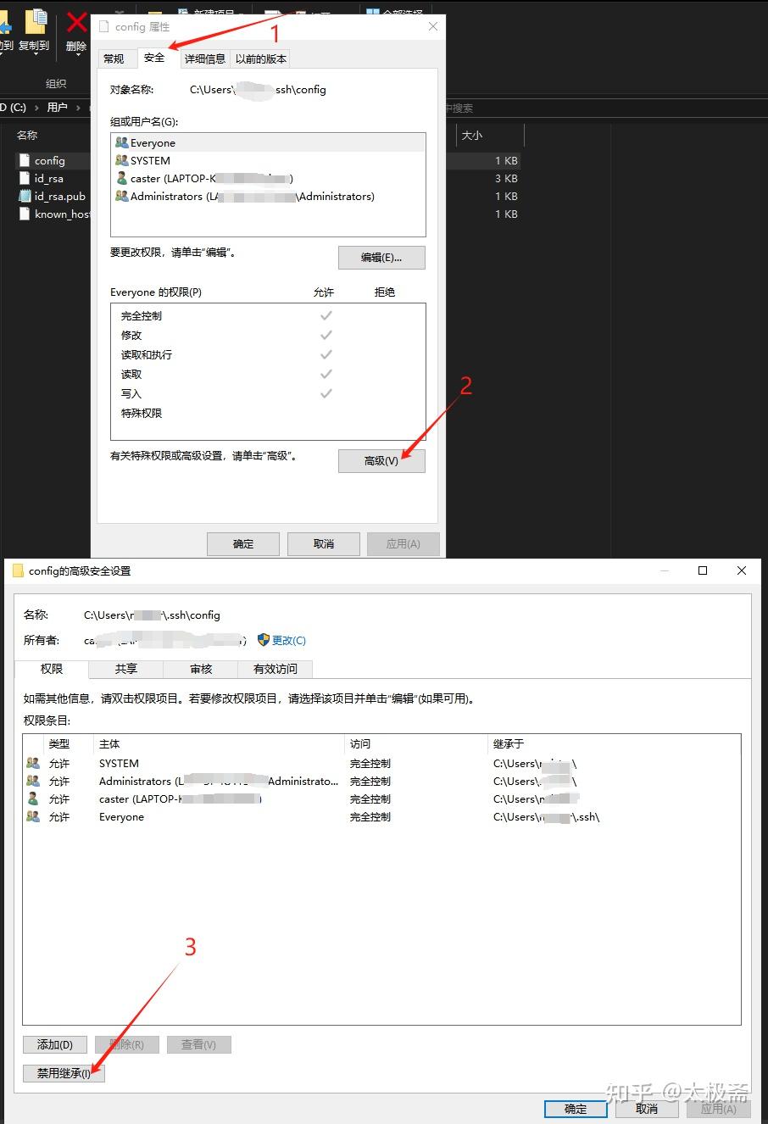Viewport: 768px width, 1124px height.
Task: Click the C:\Users\...\.ssh\ inherited-from cell of Everyone
Action: point(546,816)
